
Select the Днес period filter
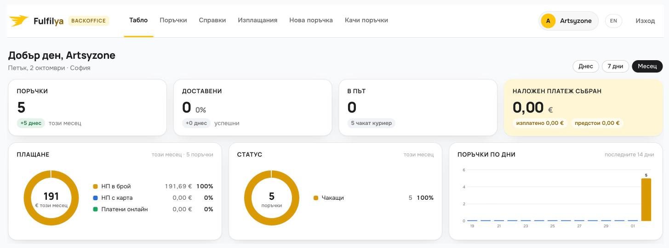pyautogui.click(x=586, y=66)
